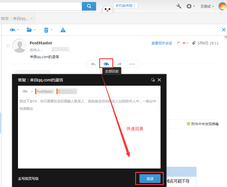Image resolution: width=227 pixels, height=187 pixels.
Task: Set the email priority color tag
Action: click(186, 43)
